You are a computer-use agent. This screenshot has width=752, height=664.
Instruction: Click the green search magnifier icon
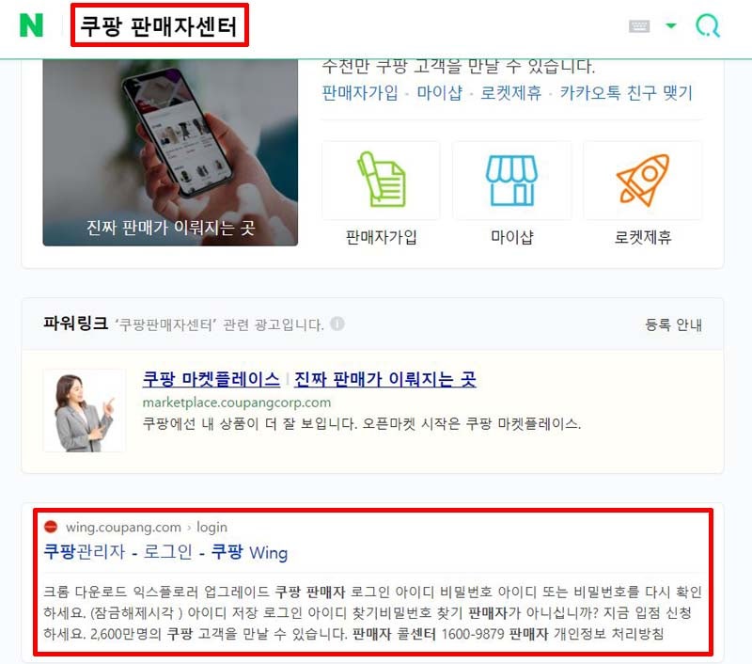pyautogui.click(x=708, y=25)
